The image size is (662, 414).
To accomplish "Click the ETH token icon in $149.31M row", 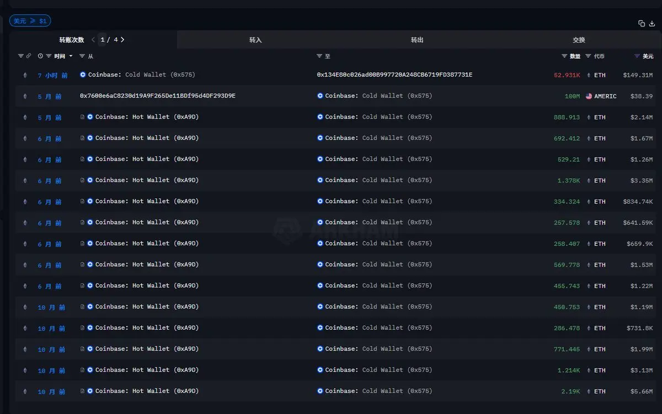I will tap(589, 75).
